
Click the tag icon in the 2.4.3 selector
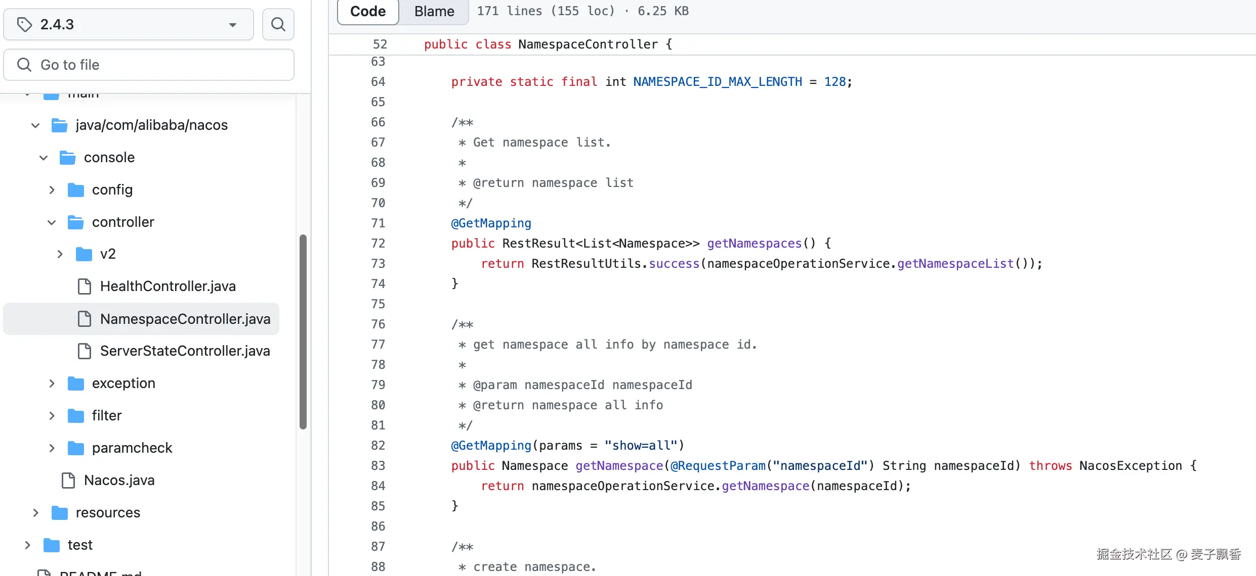pos(24,24)
